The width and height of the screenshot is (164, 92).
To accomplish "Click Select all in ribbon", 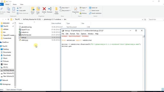I will (93, 8).
